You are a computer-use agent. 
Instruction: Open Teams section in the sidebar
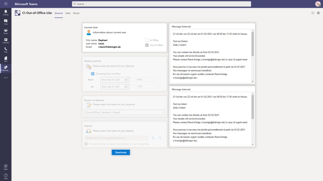[6, 31]
